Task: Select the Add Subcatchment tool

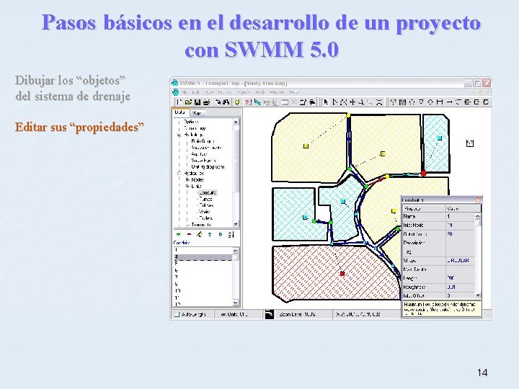Action: [402, 102]
